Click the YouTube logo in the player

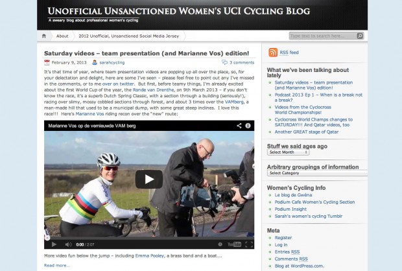[234, 244]
